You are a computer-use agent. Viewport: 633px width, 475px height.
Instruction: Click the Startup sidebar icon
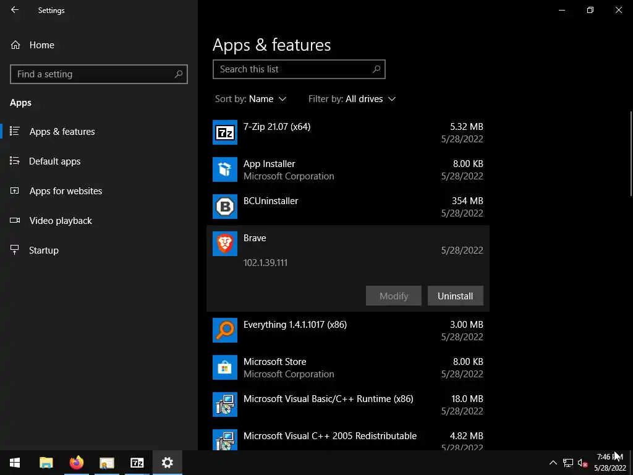15,250
